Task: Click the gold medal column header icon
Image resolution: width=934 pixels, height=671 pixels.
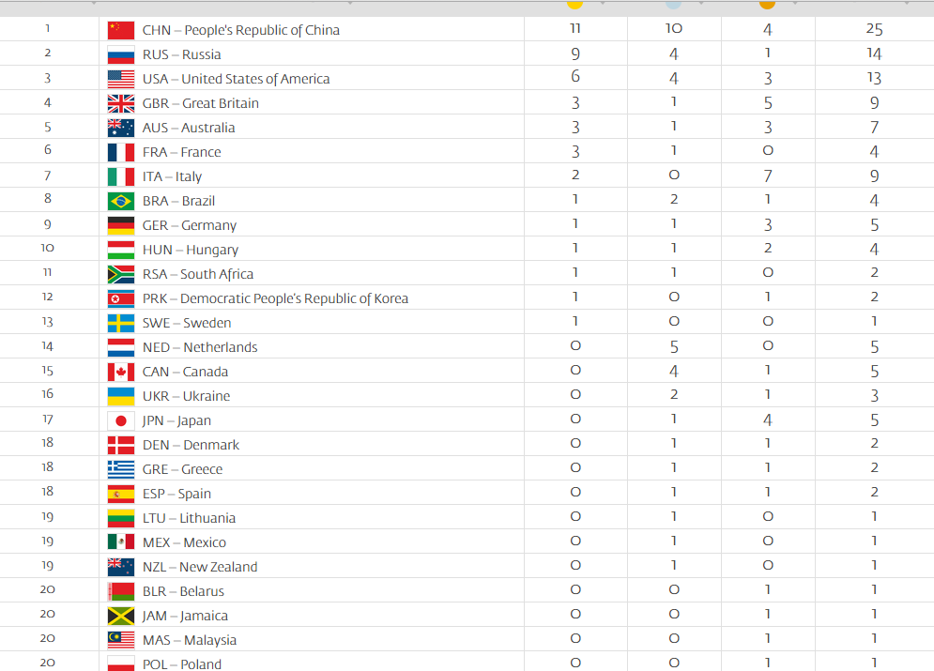Action: pyautogui.click(x=574, y=4)
